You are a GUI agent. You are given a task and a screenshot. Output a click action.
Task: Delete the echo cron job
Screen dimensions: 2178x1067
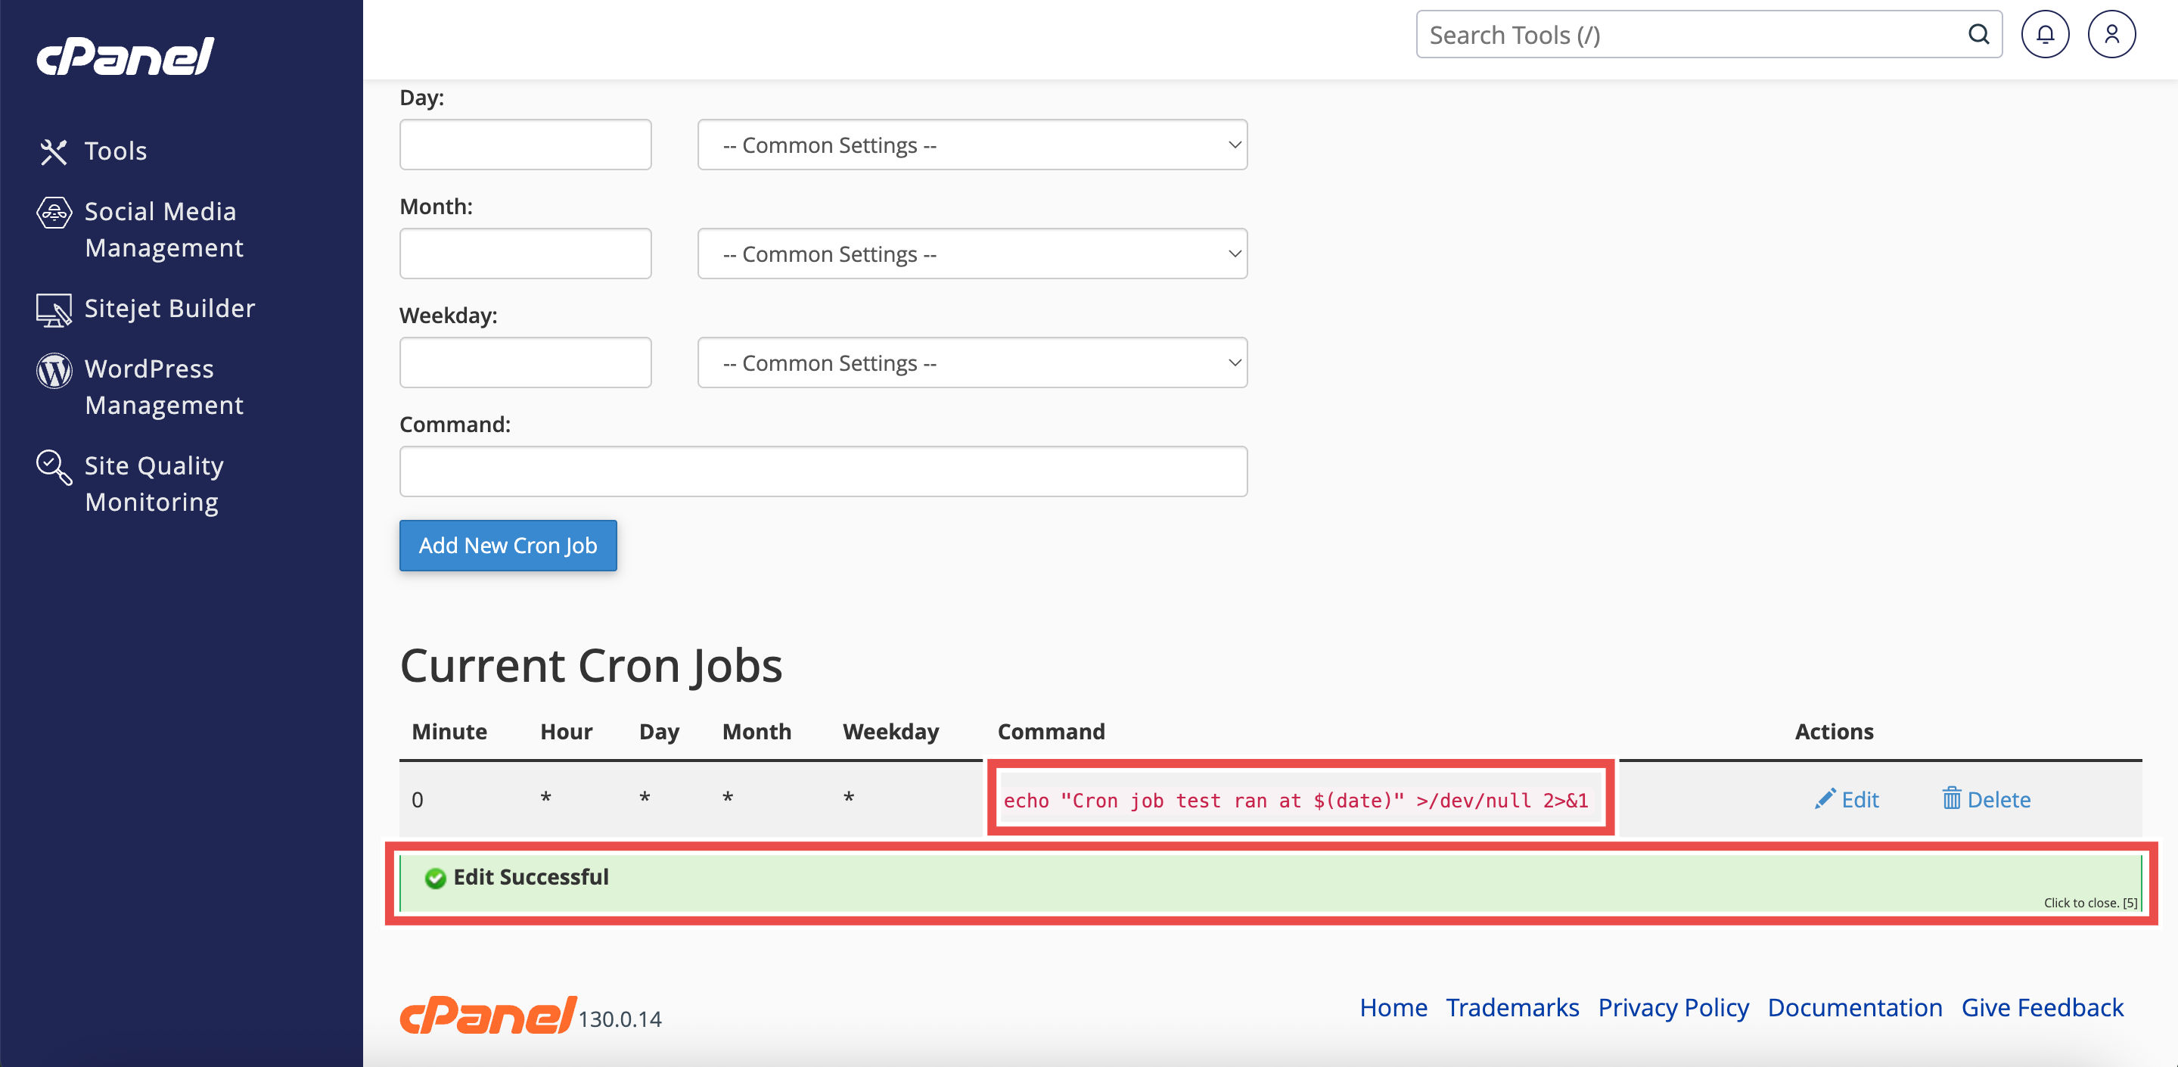coord(1986,799)
